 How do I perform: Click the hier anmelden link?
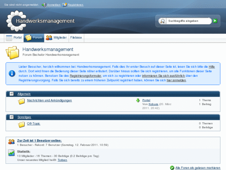pyautogui.click(x=176, y=80)
